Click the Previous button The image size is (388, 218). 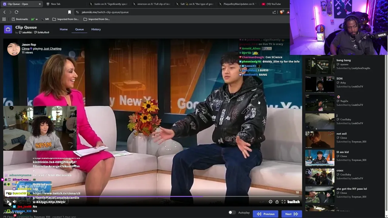(266, 214)
